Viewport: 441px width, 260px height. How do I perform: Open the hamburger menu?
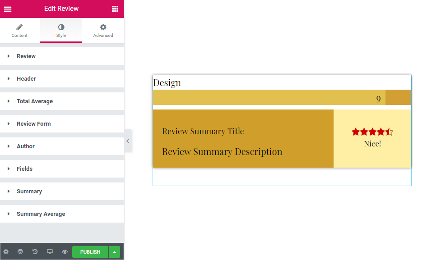click(x=8, y=9)
